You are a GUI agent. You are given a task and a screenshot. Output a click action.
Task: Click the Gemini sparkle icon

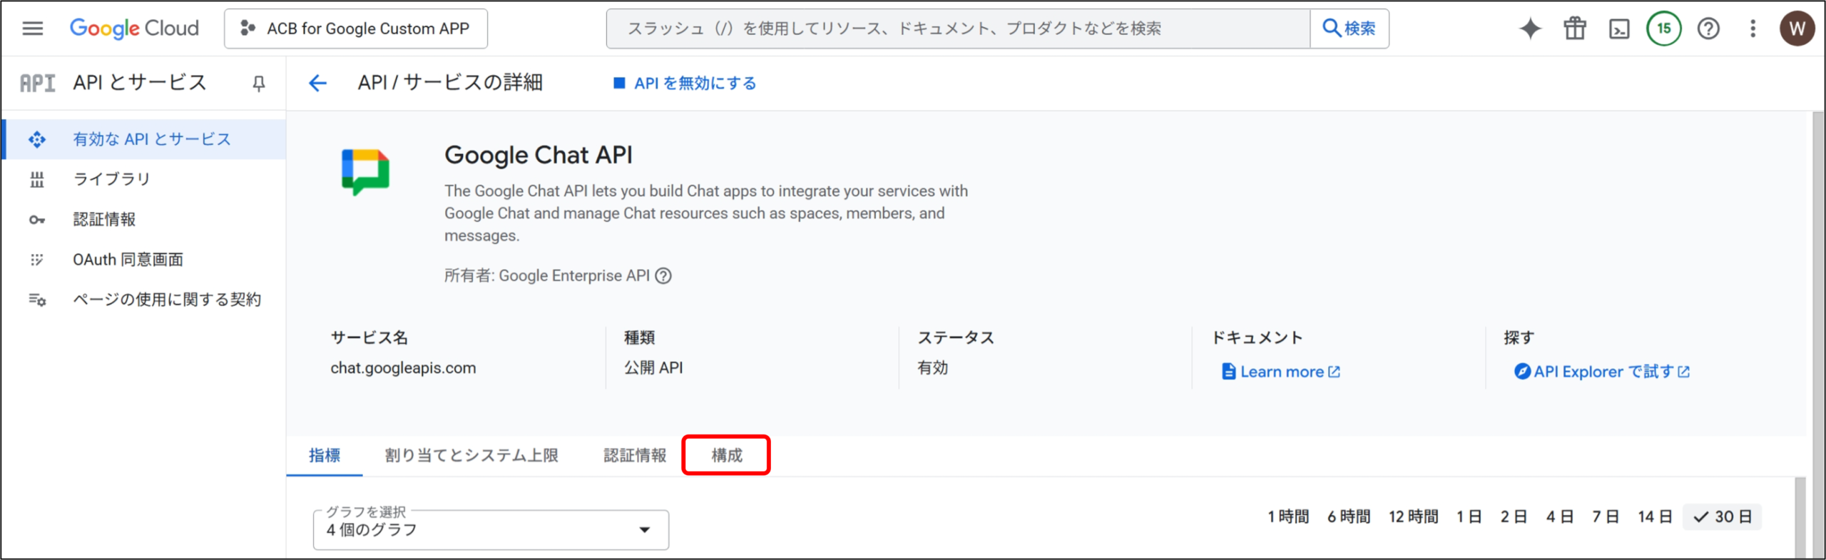[1530, 29]
